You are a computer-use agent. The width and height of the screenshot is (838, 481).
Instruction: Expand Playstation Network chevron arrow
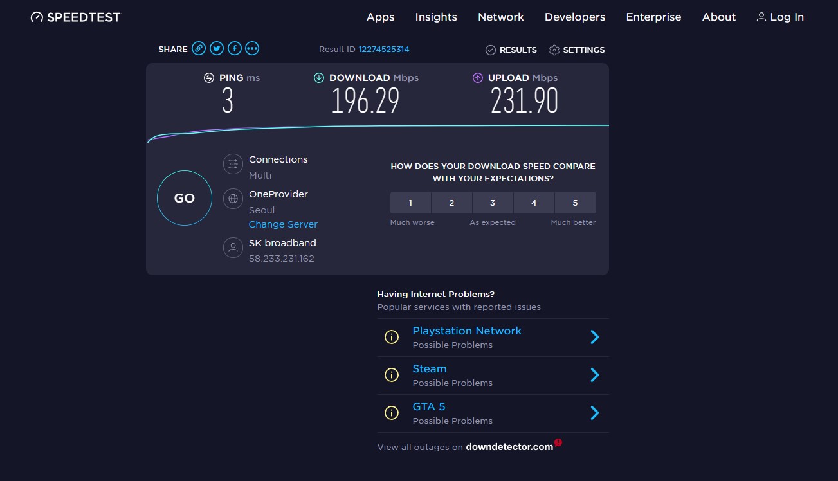point(595,337)
